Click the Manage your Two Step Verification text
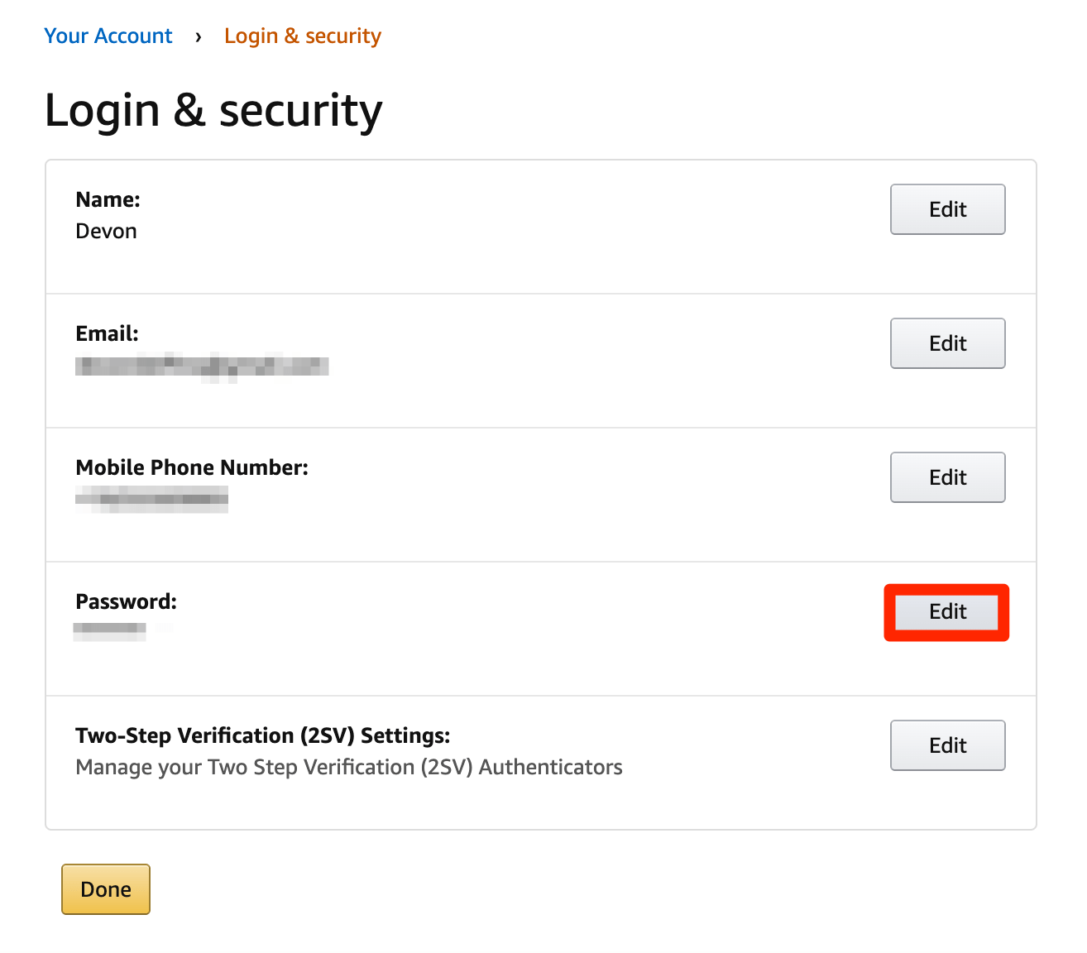Viewport: 1087px width, 953px height. (x=349, y=768)
